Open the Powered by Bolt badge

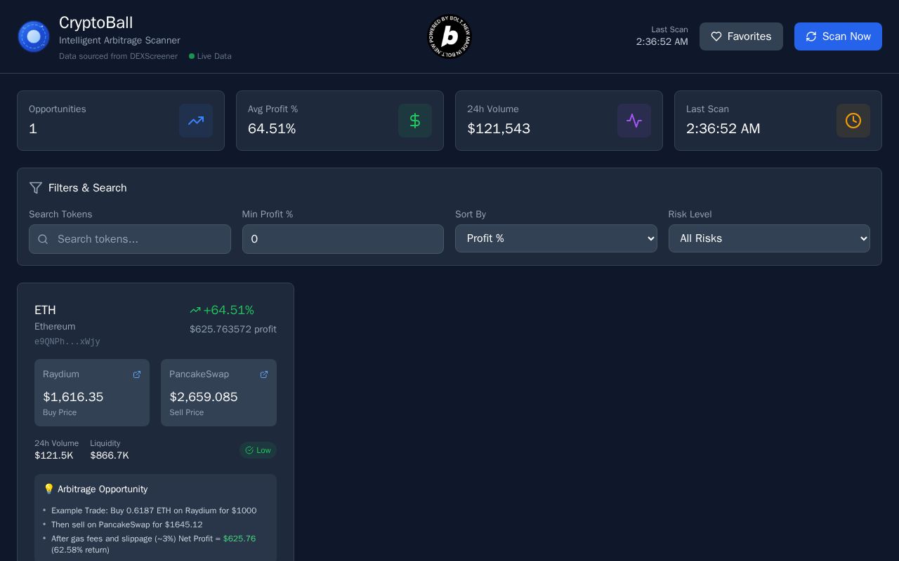pos(449,36)
